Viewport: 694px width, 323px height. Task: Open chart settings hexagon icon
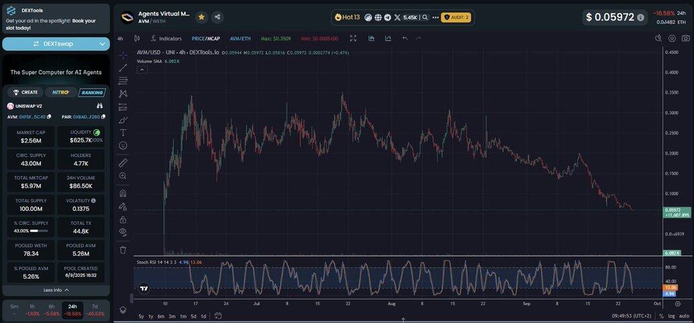[x=672, y=38]
